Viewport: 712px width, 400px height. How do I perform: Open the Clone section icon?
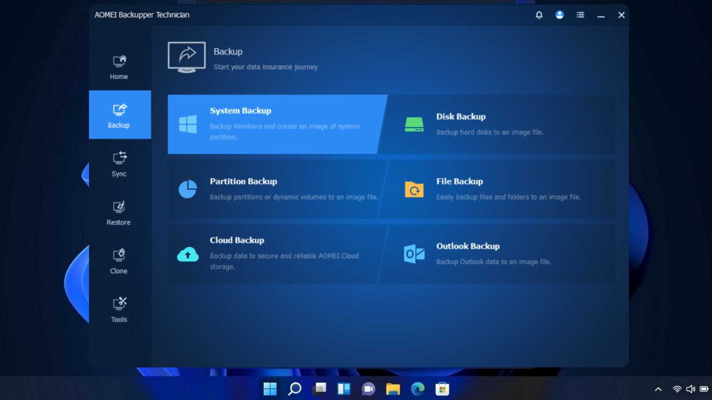tap(119, 255)
